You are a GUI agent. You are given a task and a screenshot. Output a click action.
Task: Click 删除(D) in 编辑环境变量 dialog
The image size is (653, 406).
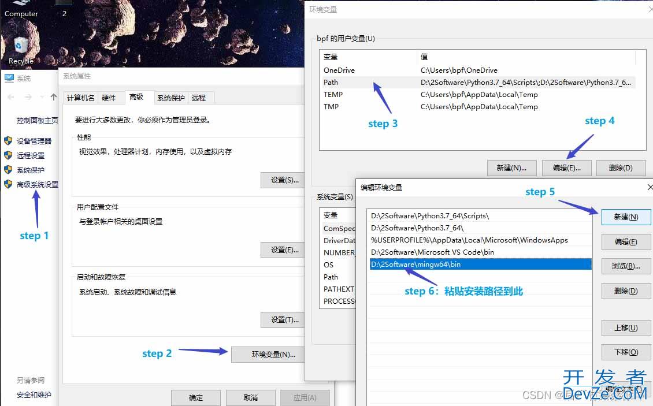626,290
